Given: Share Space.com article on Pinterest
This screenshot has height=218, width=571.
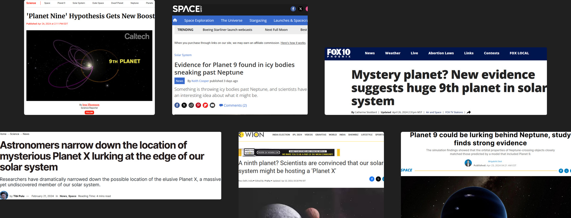Looking at the screenshot, I should (198, 105).
